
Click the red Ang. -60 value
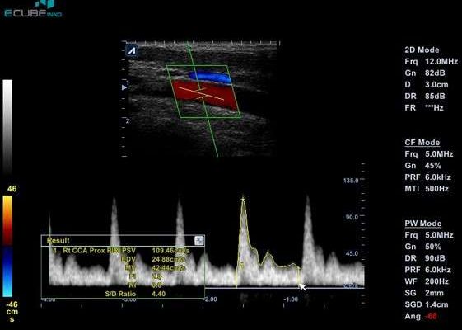(x=432, y=316)
